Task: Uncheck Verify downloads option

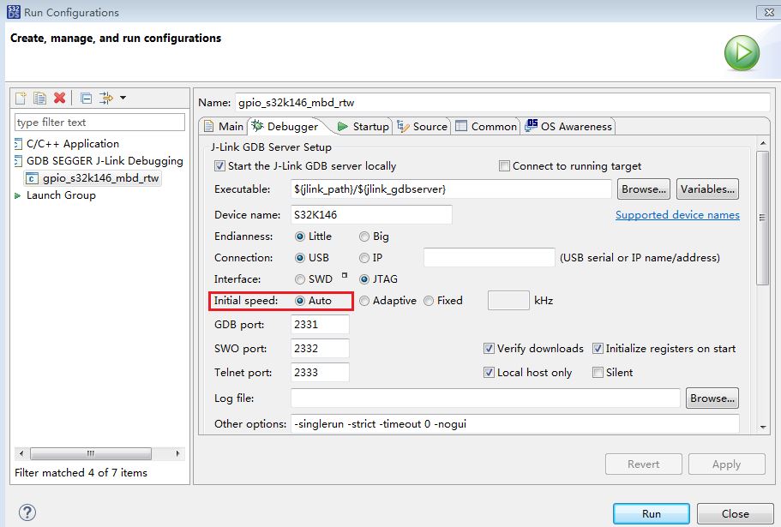Action: [x=489, y=349]
